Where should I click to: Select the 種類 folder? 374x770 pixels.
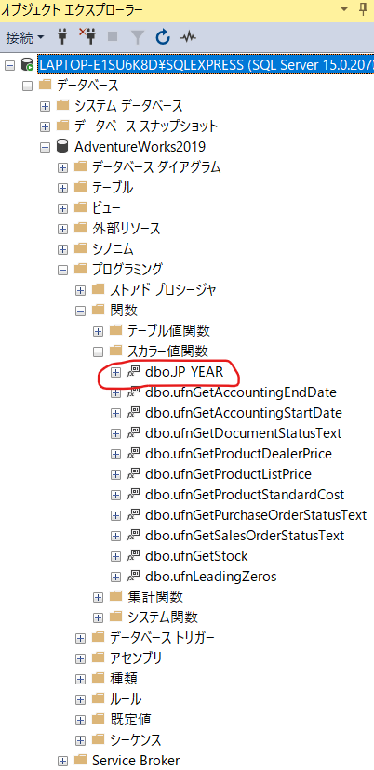[124, 679]
